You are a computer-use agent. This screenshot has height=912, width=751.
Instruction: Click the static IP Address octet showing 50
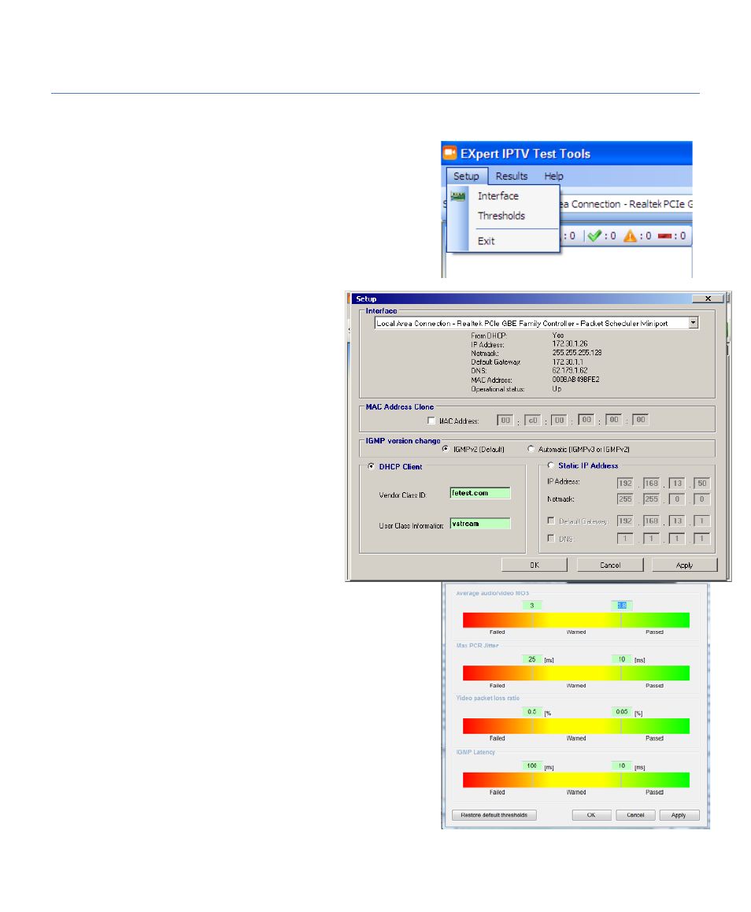701,484
